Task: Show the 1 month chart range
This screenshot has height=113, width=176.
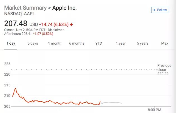Action: pos(55,43)
